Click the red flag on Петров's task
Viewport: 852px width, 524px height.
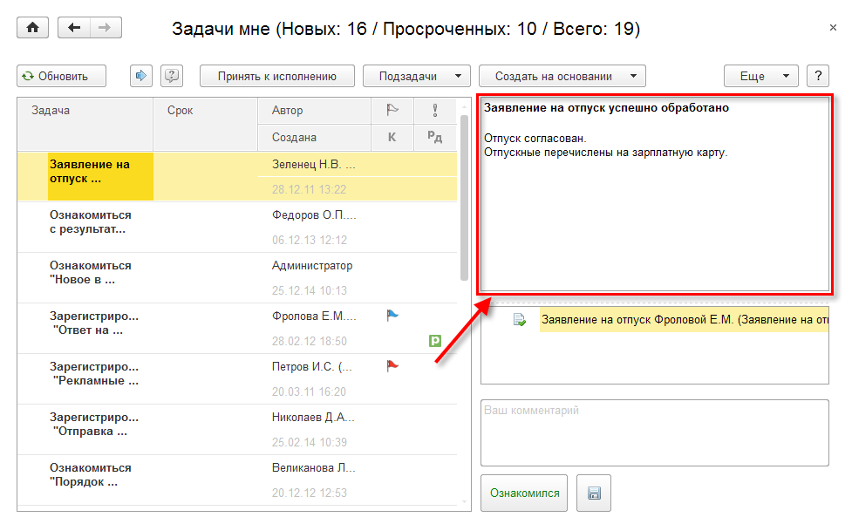coord(392,366)
